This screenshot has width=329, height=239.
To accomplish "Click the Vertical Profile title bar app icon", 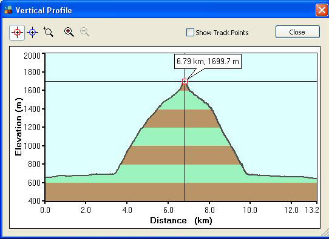I will point(8,10).
